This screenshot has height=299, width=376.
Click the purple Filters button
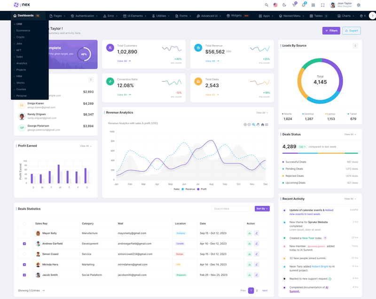331,31
